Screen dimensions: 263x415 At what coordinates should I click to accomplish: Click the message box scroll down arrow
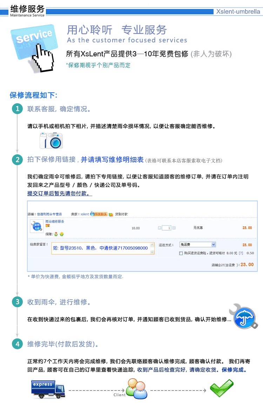click(x=153, y=252)
